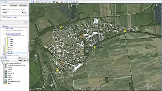162x91 pixels.
Task: Close search results with X button
Action: pyautogui.click(x=27, y=23)
